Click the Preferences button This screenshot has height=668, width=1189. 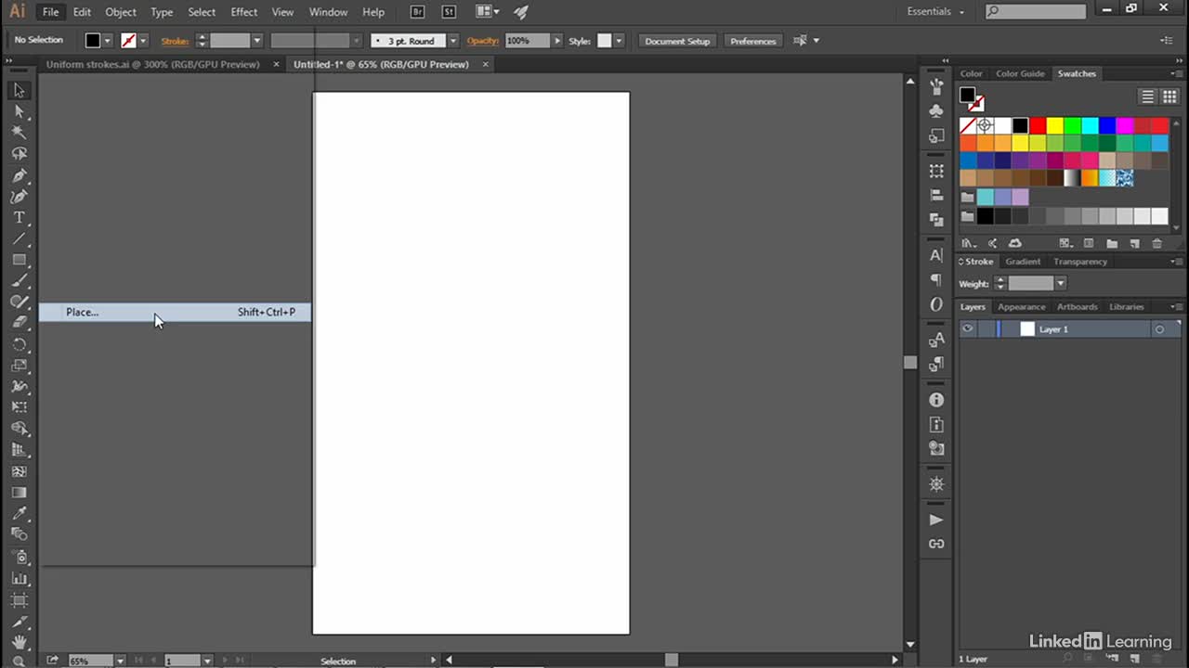[752, 41]
